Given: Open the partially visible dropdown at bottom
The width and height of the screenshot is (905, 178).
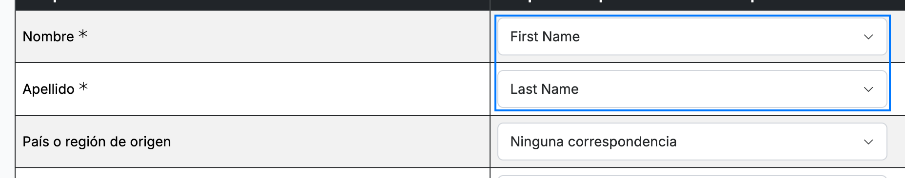Looking at the screenshot, I should pos(692,177).
